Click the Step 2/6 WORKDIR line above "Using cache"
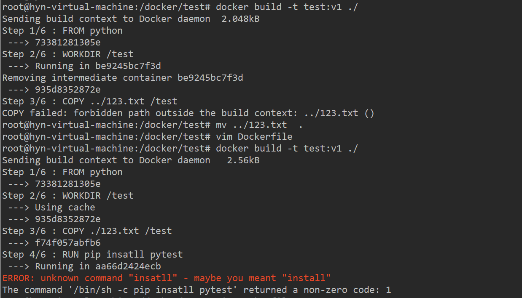The image size is (522, 298). pos(67,196)
